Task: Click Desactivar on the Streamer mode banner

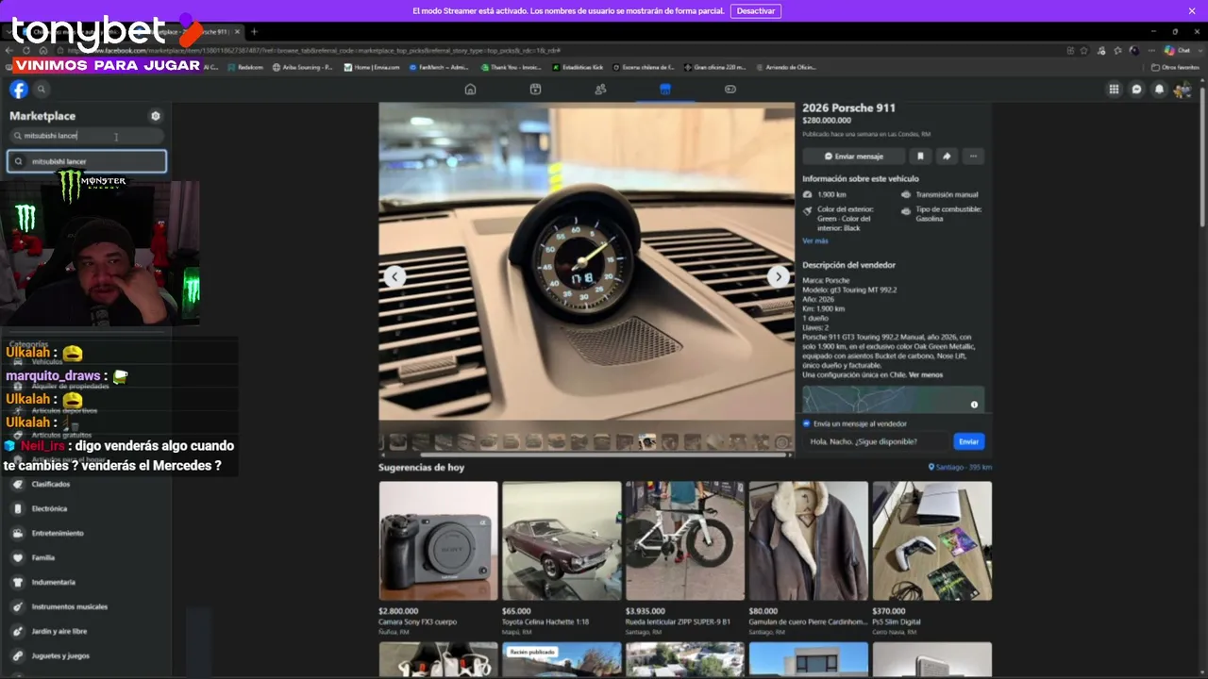Action: pyautogui.click(x=756, y=11)
